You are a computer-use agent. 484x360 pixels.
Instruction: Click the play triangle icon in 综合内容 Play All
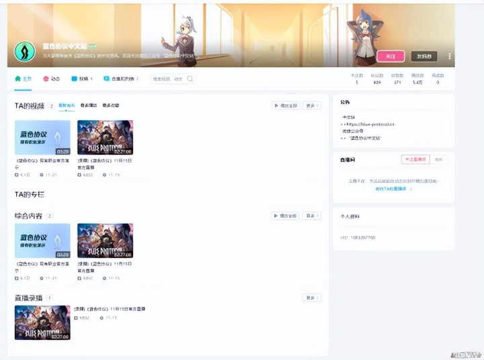point(276,216)
